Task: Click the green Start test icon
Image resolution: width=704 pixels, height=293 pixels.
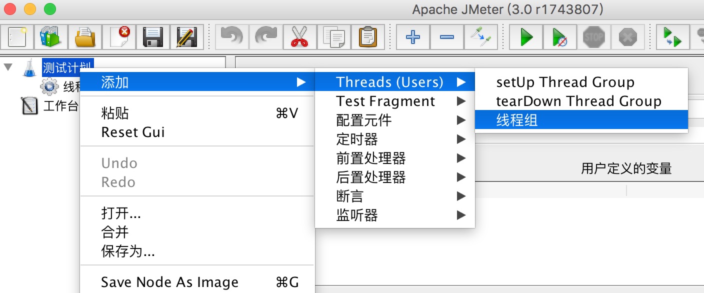Action: (x=525, y=37)
